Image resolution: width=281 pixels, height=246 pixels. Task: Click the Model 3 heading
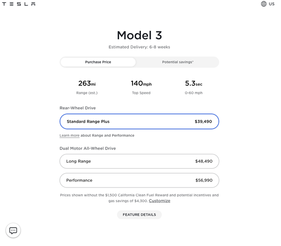coord(139,35)
